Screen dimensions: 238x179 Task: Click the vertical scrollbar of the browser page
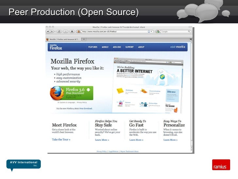point(192,94)
